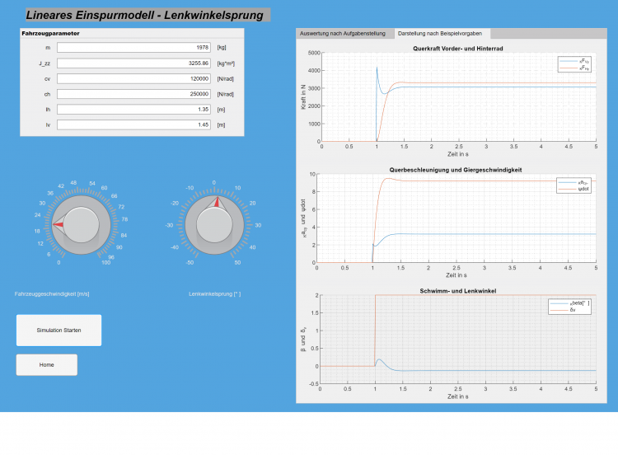Screen dimensions: 618x455
Task: Click the Lenkwinkelsprung knob center
Action: click(x=214, y=224)
